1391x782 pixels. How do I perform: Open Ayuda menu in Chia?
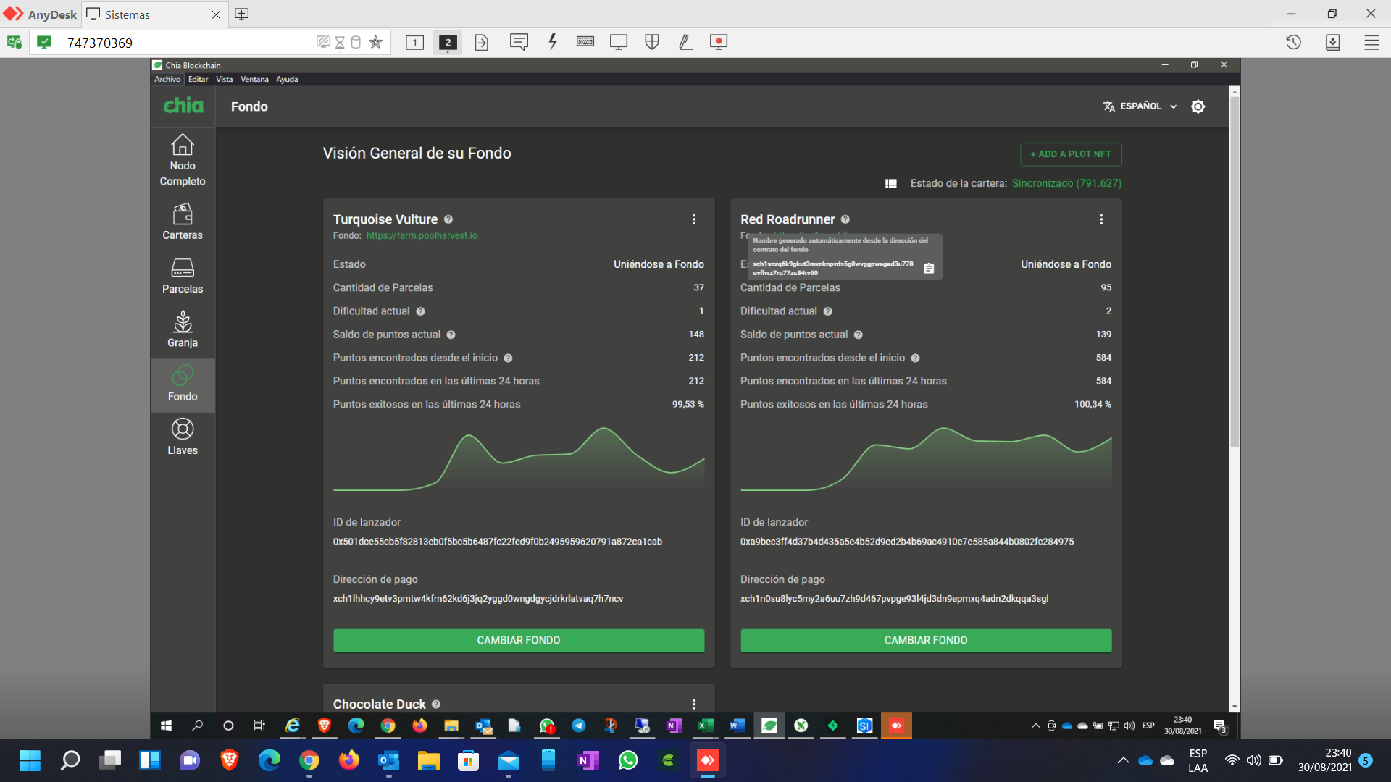tap(287, 80)
